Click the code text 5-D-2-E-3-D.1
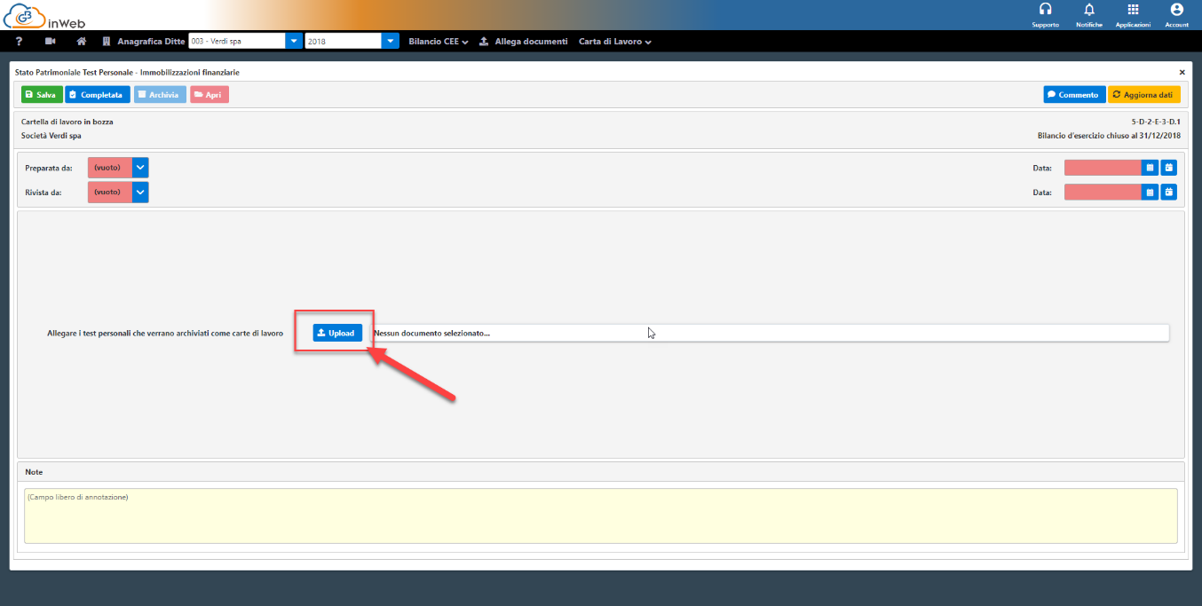 (1156, 122)
